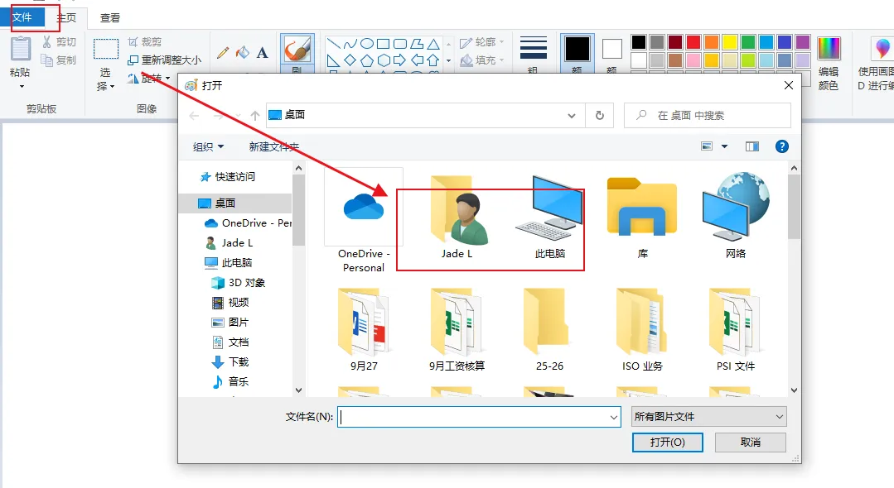894x488 pixels.
Task: Open the 文件 menu tab
Action: pyautogui.click(x=22, y=17)
